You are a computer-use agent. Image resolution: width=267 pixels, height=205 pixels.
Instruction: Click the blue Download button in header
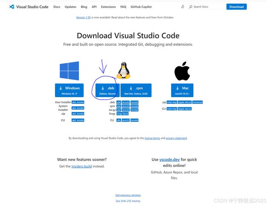tap(236, 7)
